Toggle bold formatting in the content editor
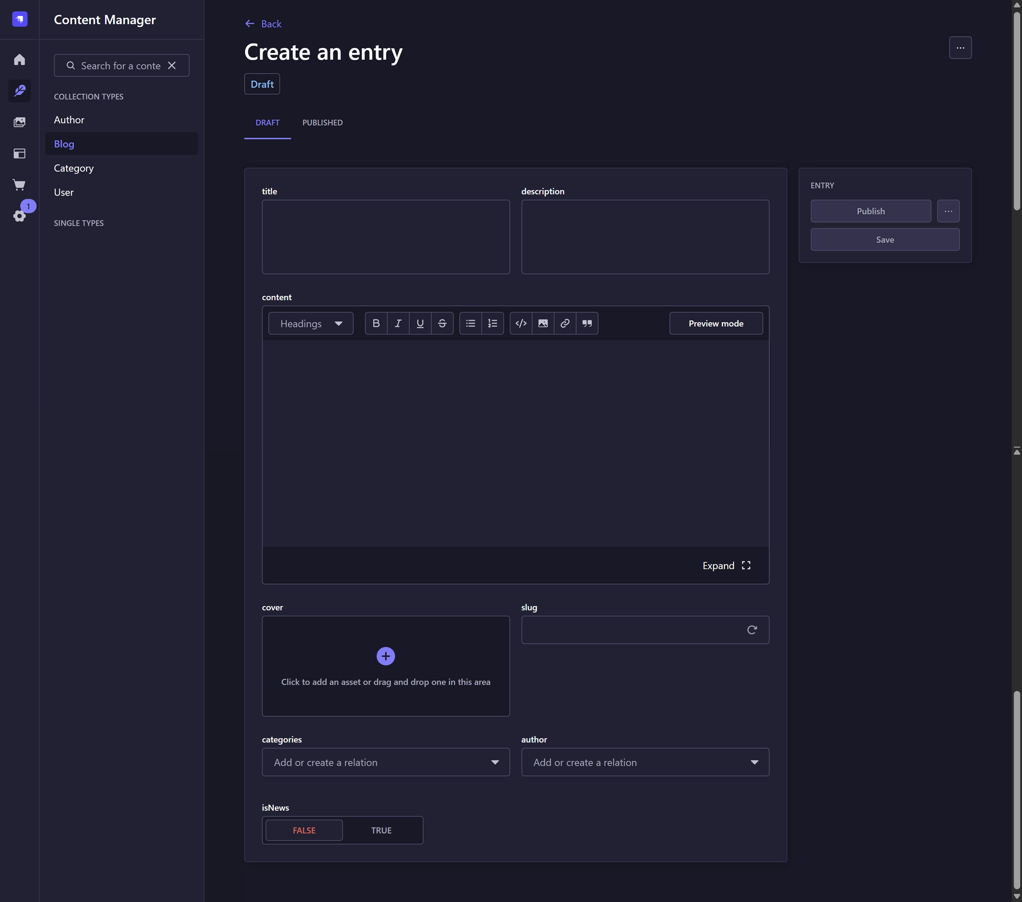This screenshot has height=902, width=1022. pyautogui.click(x=376, y=323)
